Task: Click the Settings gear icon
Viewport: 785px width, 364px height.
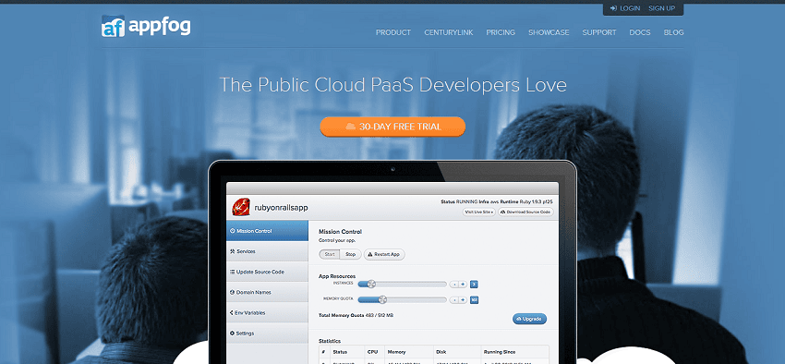Action: tap(232, 333)
